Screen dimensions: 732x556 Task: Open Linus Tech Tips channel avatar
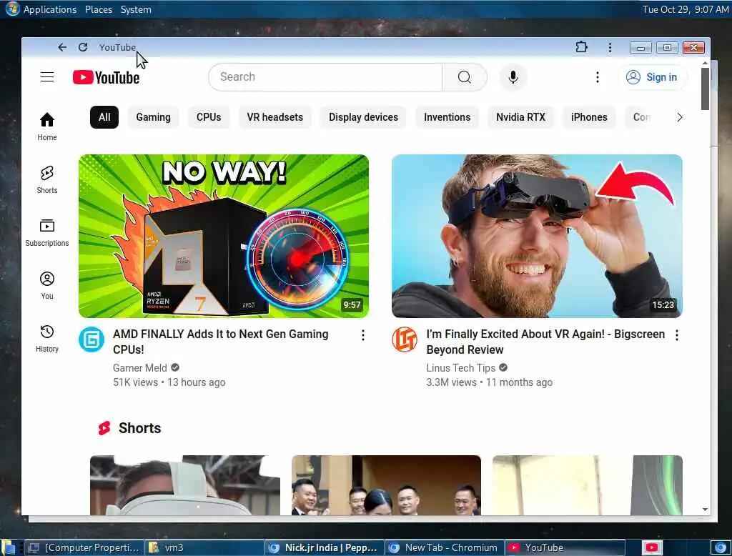click(x=405, y=339)
